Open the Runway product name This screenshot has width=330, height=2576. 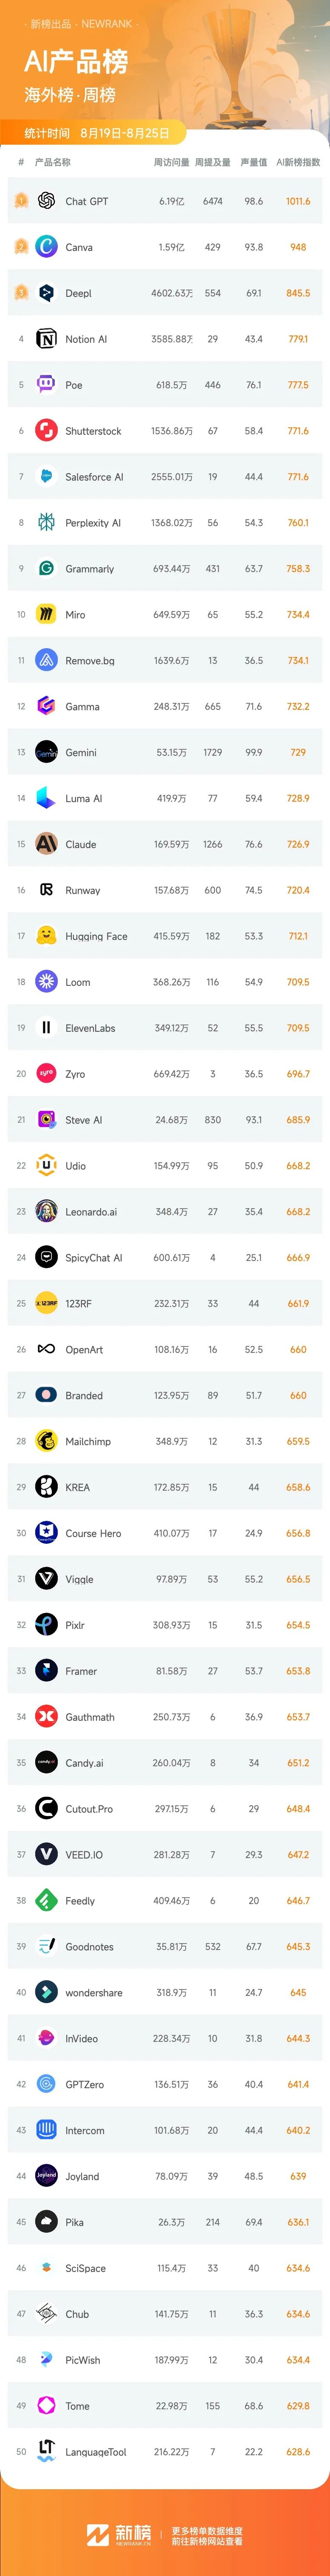[83, 891]
